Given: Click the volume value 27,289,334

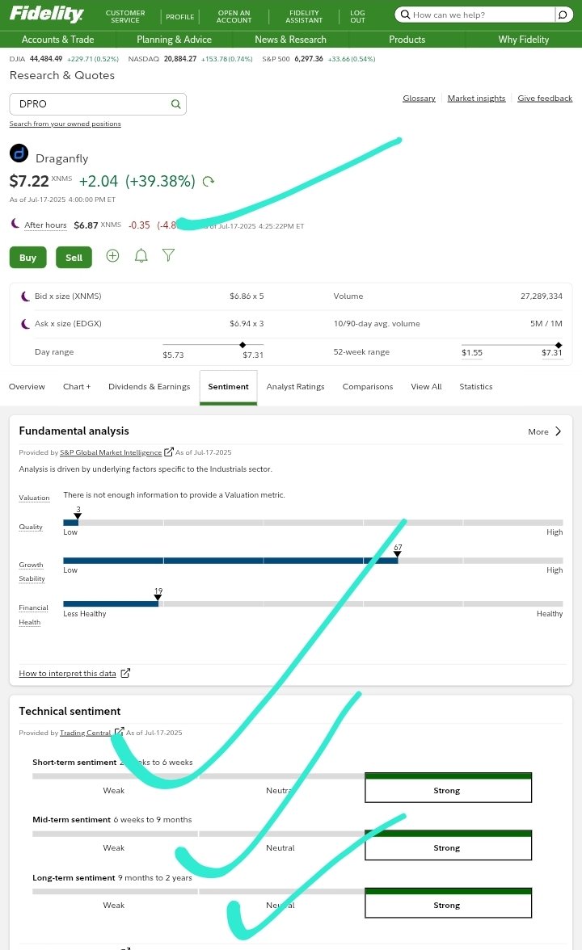Looking at the screenshot, I should coord(542,296).
